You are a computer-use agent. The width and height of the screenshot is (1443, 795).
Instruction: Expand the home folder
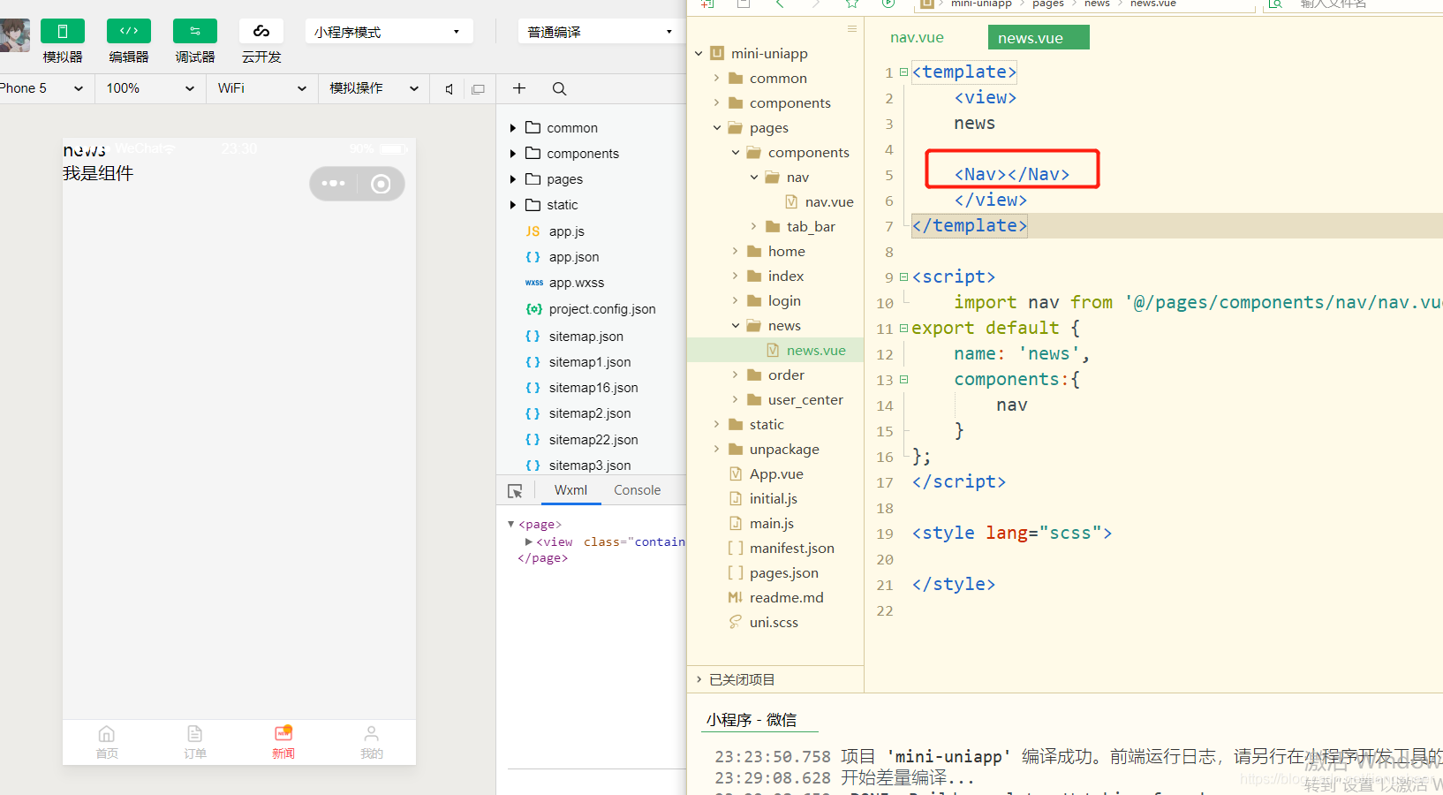click(x=735, y=252)
